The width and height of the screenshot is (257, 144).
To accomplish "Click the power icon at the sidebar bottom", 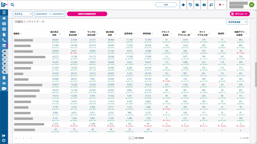I will (4, 140).
